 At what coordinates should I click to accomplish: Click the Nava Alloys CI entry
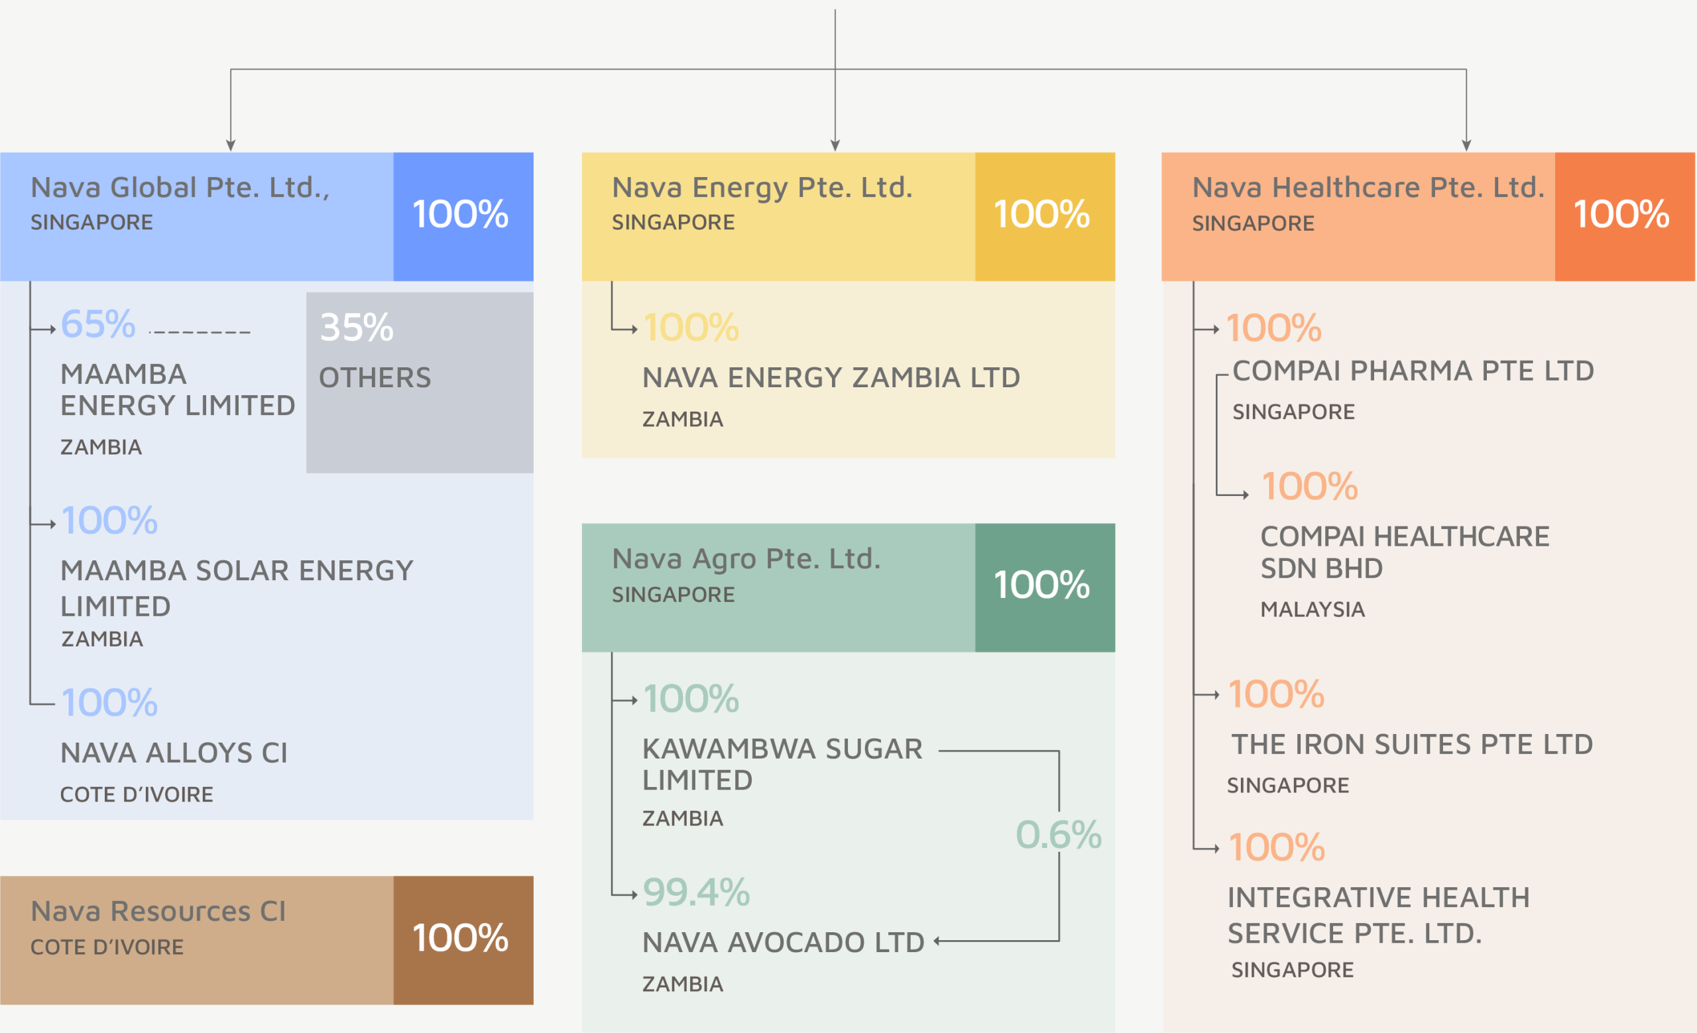point(174,753)
